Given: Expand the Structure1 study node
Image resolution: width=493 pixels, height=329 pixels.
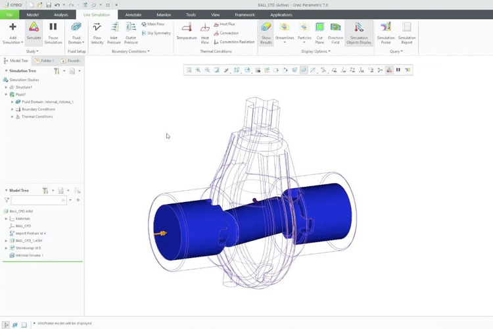Looking at the screenshot, I should [x=6, y=88].
